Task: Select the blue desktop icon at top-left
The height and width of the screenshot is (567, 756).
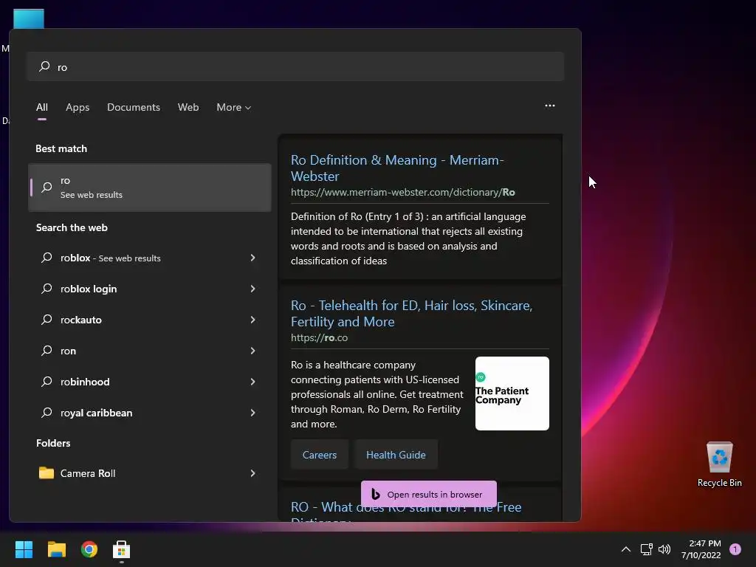Action: tap(29, 18)
